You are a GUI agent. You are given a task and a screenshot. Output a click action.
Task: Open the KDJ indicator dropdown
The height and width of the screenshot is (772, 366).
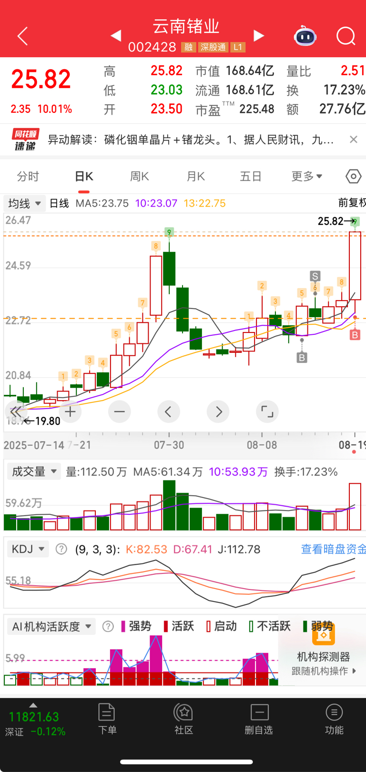(x=28, y=549)
